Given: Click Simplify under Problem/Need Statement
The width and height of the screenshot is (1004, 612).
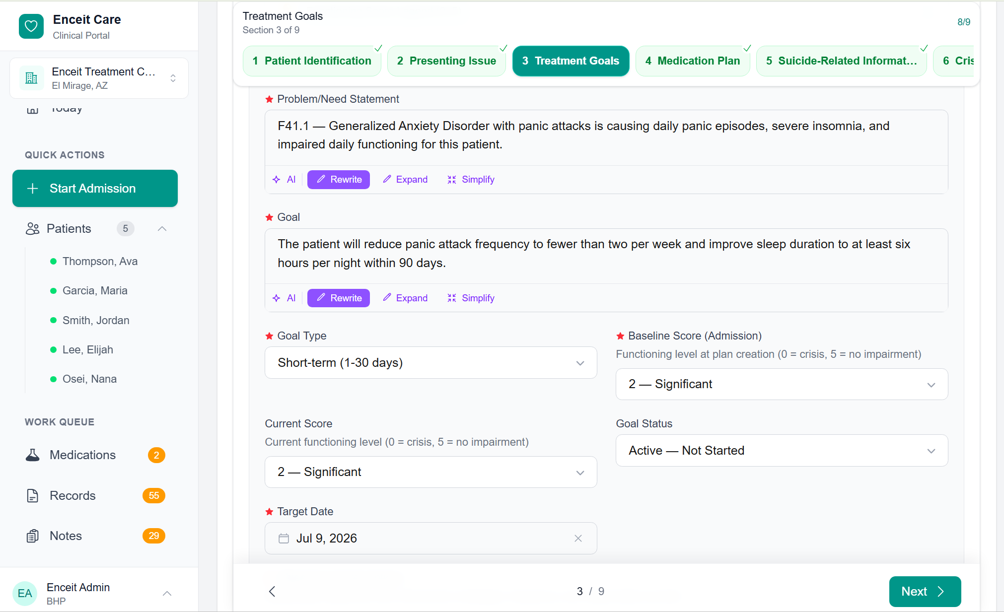Looking at the screenshot, I should (x=471, y=180).
